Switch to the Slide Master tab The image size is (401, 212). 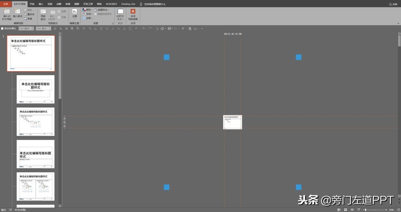click(x=20, y=4)
